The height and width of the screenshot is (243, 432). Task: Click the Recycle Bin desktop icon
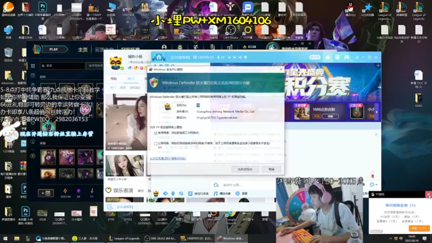point(8,55)
